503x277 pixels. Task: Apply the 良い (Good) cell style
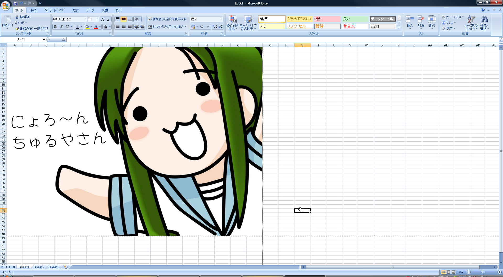[x=355, y=19]
